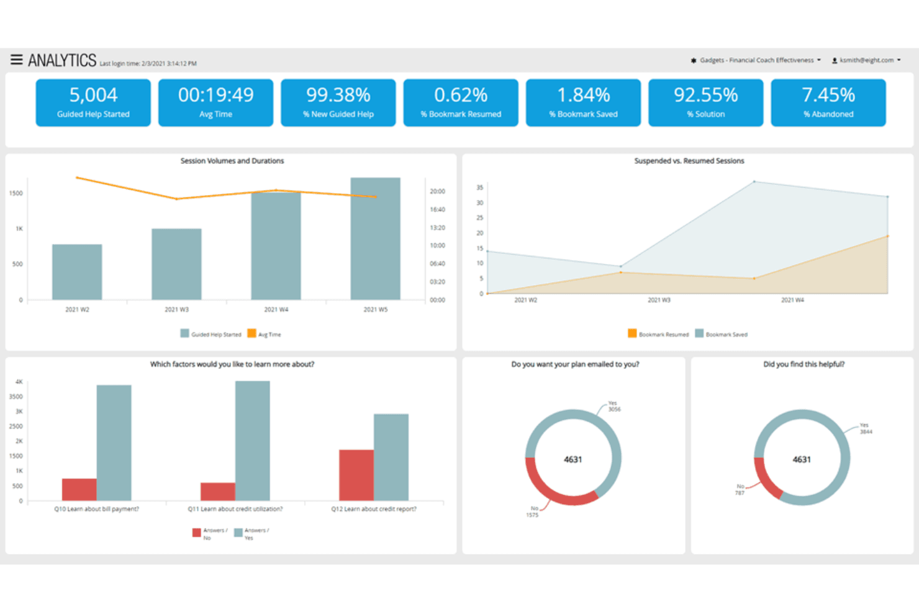The width and height of the screenshot is (919, 613).
Task: Click the "Suspended vs. Resumed Sessions" chart title
Action: (x=689, y=161)
